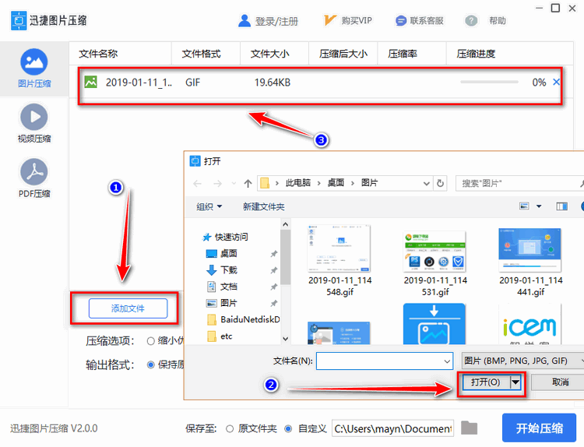Click the 打开(O) button
This screenshot has height=447, width=584.
pos(486,382)
